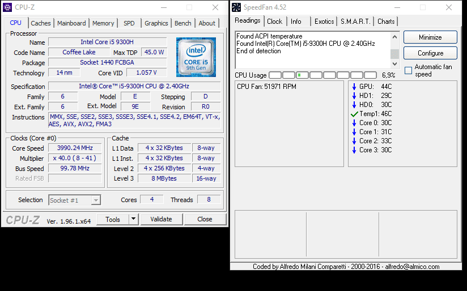The image size is (467, 291).
Task: Click the Intel Core i5 9th Gen logo
Action: 196,57
